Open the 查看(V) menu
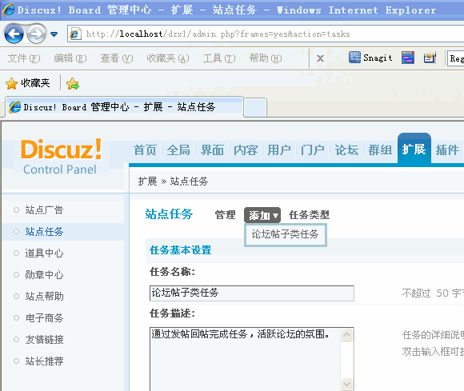 click(117, 58)
